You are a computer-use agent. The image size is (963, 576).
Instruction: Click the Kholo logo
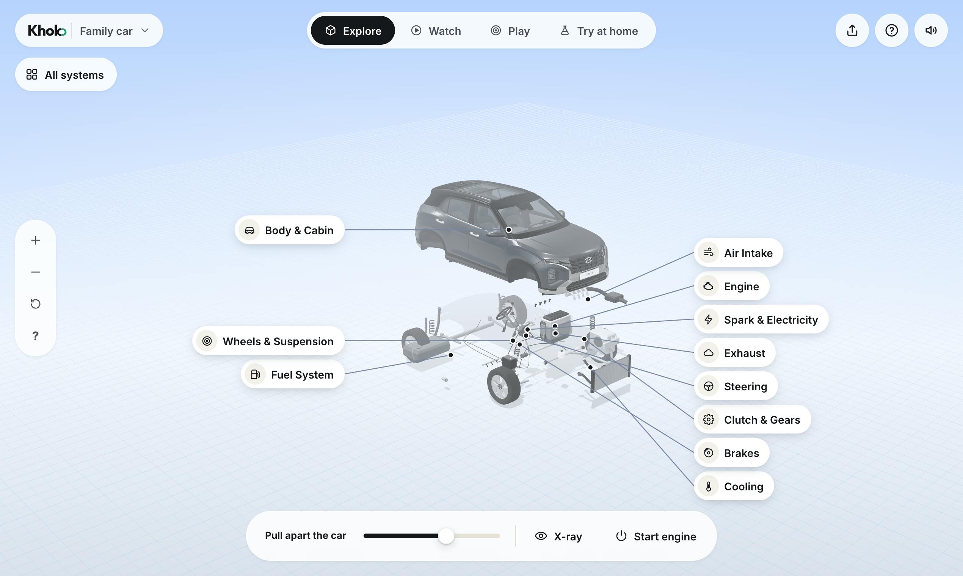47,30
